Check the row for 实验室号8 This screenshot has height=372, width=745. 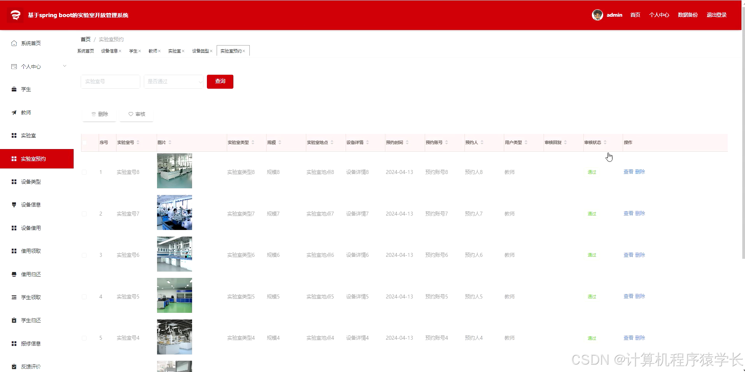point(84,172)
